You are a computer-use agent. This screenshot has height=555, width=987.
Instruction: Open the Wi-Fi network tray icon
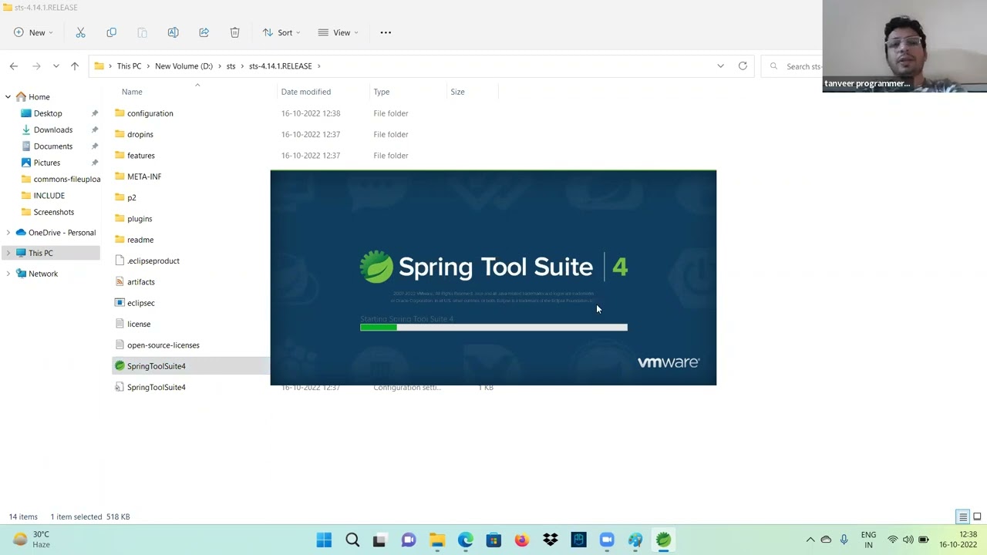click(x=893, y=540)
